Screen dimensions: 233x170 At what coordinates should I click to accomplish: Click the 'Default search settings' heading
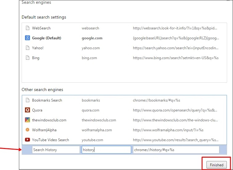coord(44,17)
